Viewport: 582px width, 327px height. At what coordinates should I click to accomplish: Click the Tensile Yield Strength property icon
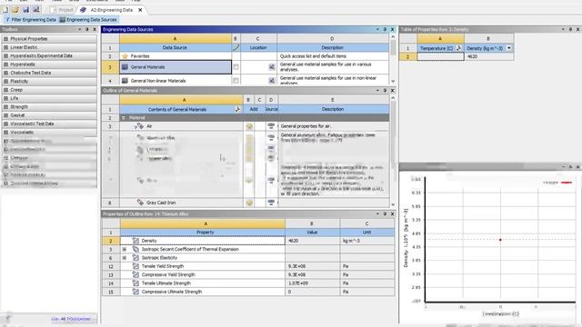click(x=135, y=266)
